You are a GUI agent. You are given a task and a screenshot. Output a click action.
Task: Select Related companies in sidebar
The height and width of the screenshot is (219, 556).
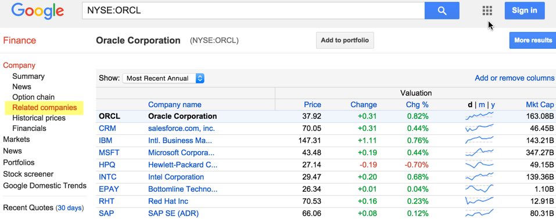[44, 108]
